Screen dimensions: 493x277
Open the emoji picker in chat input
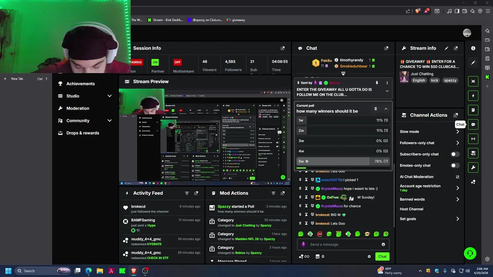(383, 244)
